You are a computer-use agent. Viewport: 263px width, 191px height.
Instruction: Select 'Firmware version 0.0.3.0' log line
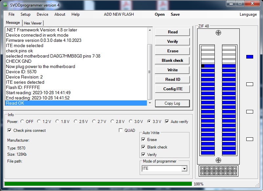tap(76, 40)
